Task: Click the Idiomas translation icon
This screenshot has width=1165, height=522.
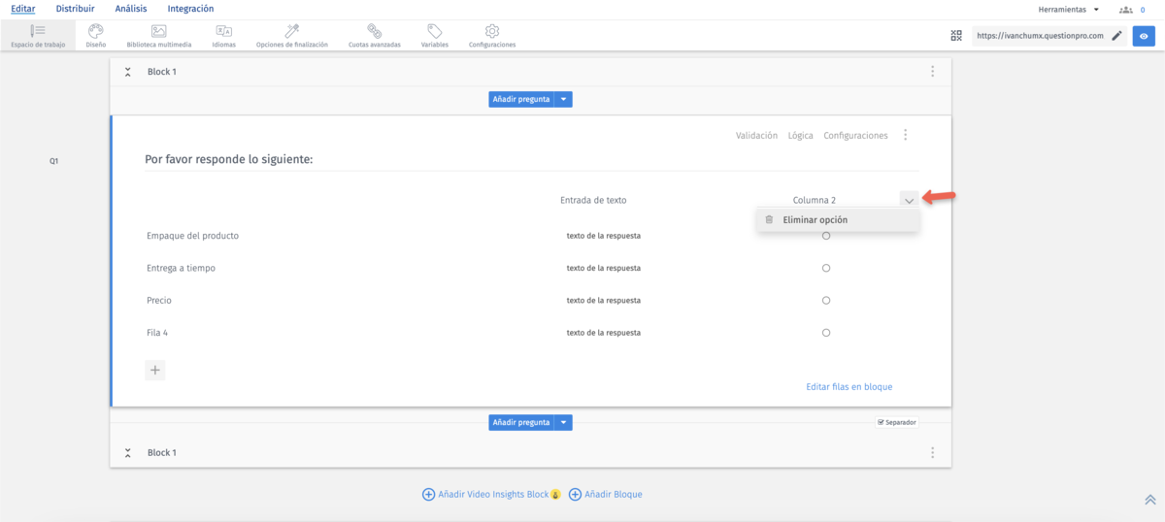Action: click(x=223, y=32)
